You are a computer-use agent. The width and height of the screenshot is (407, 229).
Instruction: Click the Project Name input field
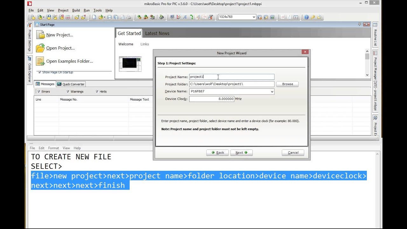point(231,77)
